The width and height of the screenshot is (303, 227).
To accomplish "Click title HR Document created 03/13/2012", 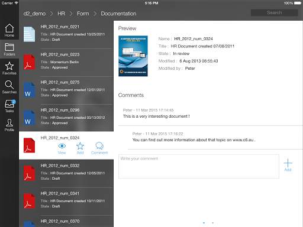I will [78, 118].
